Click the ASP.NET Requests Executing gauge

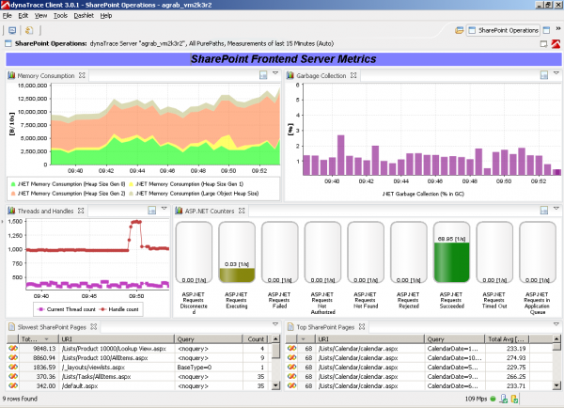tap(237, 252)
